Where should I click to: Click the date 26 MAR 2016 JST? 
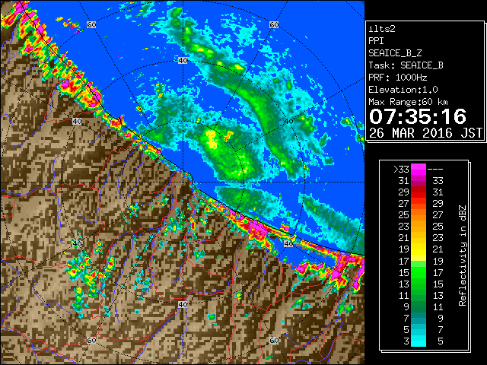pyautogui.click(x=425, y=133)
